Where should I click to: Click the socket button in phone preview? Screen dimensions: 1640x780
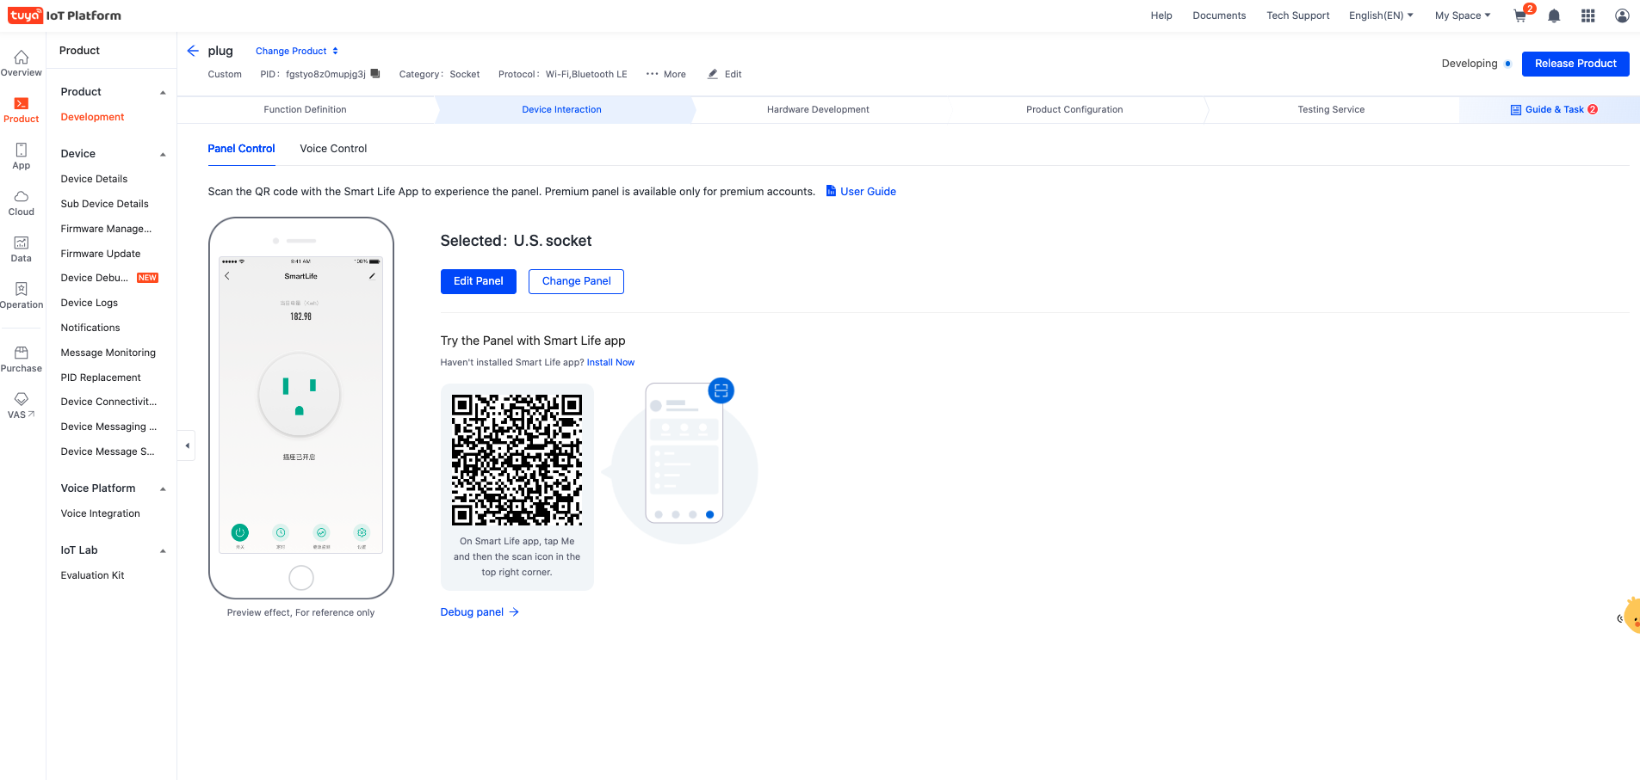point(300,396)
